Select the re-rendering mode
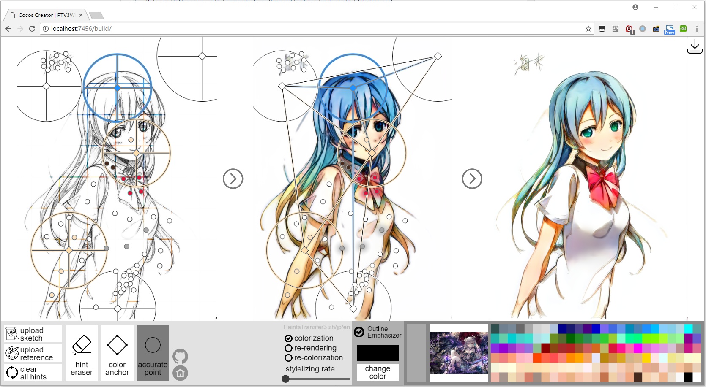This screenshot has height=387, width=706. pos(288,348)
